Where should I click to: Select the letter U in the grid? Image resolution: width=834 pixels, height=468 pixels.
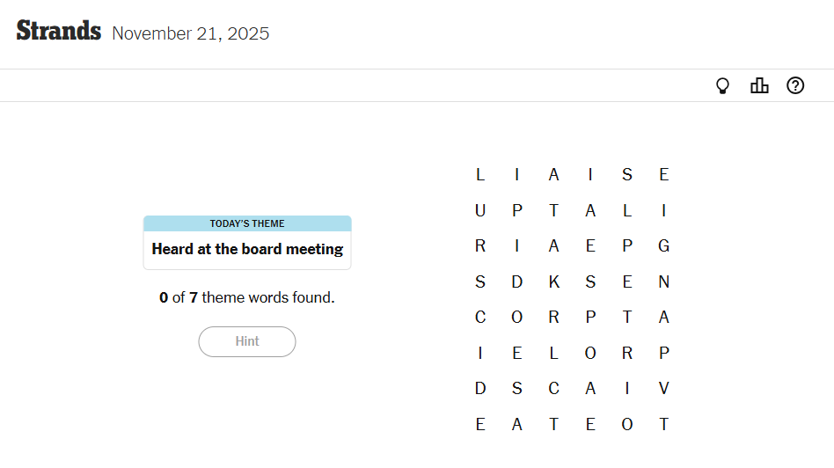click(480, 210)
